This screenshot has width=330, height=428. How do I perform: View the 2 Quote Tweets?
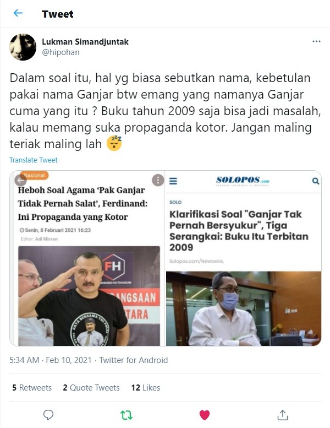pyautogui.click(x=91, y=388)
